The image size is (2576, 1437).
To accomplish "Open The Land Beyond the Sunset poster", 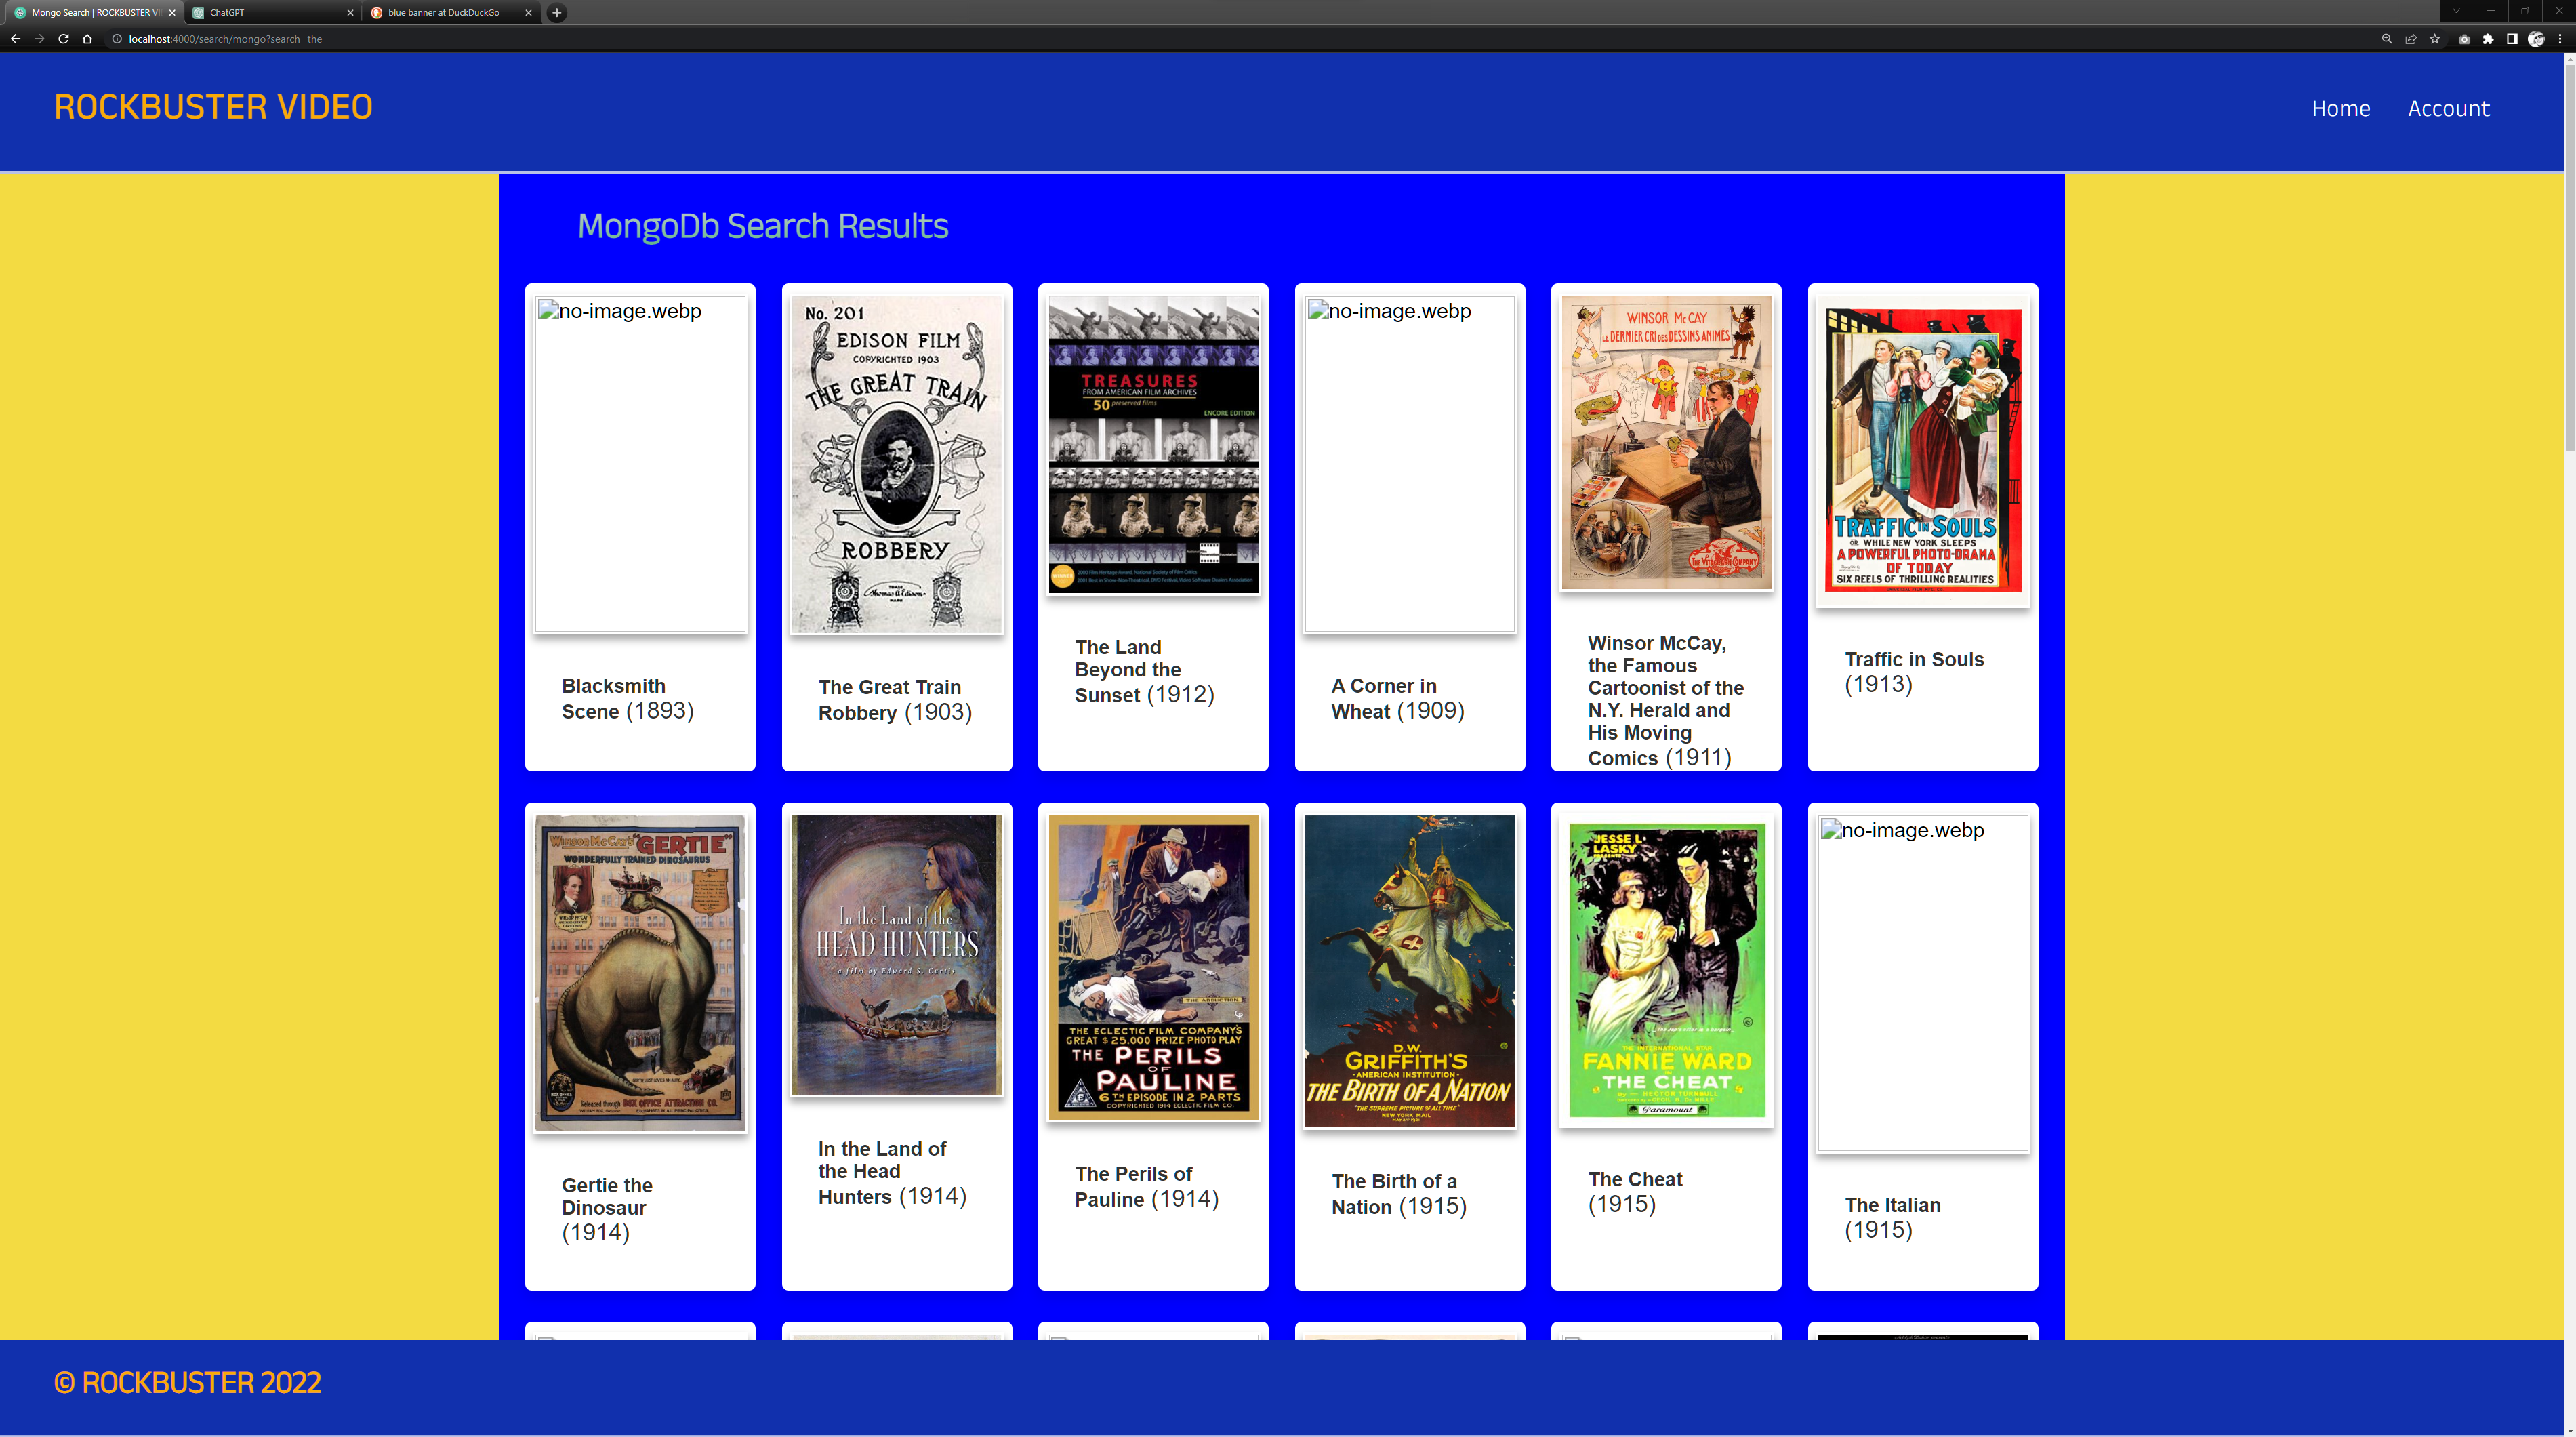I will click(1153, 445).
